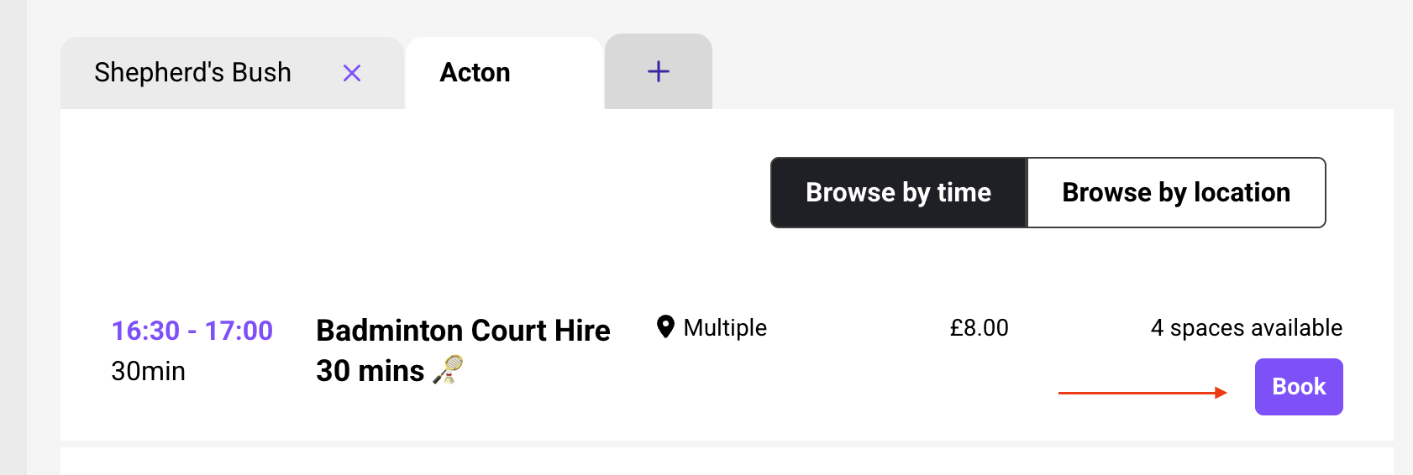The width and height of the screenshot is (1413, 475).
Task: Click the 4 spaces available text
Action: (x=1247, y=327)
